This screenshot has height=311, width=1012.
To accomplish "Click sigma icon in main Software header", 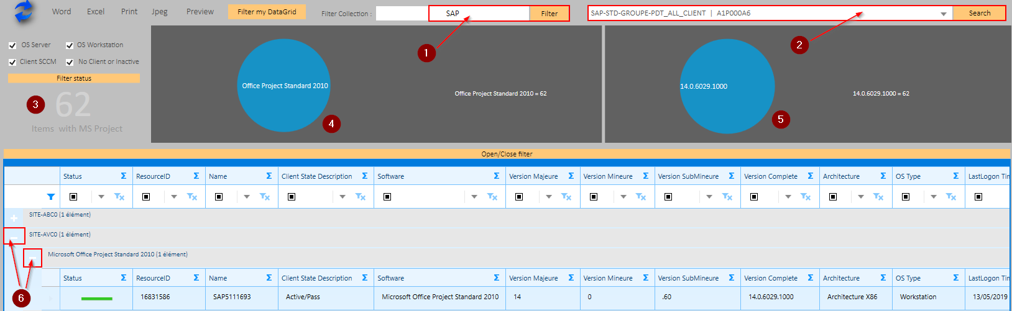I will click(x=497, y=176).
